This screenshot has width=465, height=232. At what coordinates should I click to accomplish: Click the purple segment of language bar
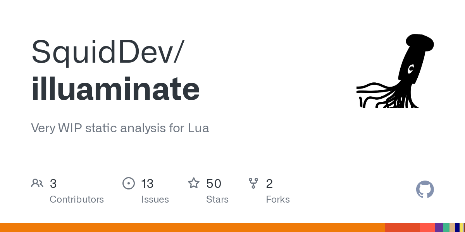coord(439,227)
